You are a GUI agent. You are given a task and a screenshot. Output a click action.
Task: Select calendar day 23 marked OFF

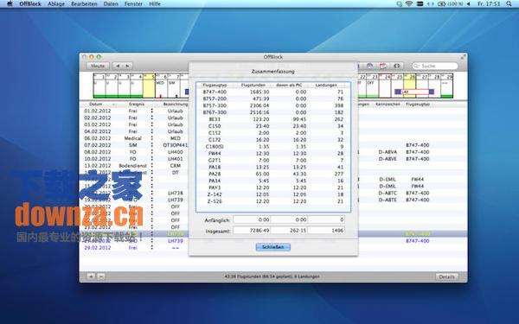(372, 86)
